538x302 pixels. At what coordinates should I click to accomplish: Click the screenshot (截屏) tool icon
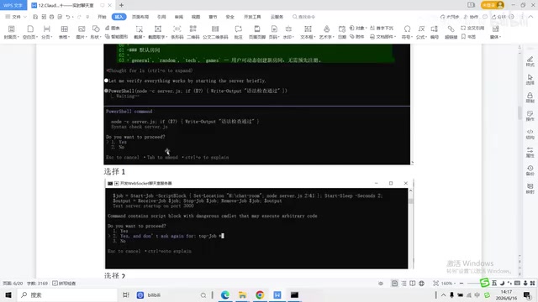pos(139,29)
